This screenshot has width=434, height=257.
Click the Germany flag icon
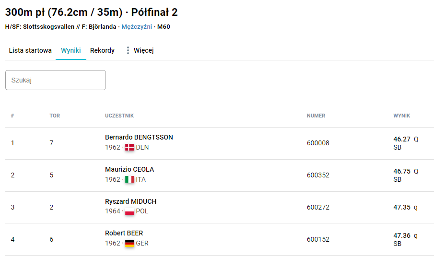pos(129,244)
